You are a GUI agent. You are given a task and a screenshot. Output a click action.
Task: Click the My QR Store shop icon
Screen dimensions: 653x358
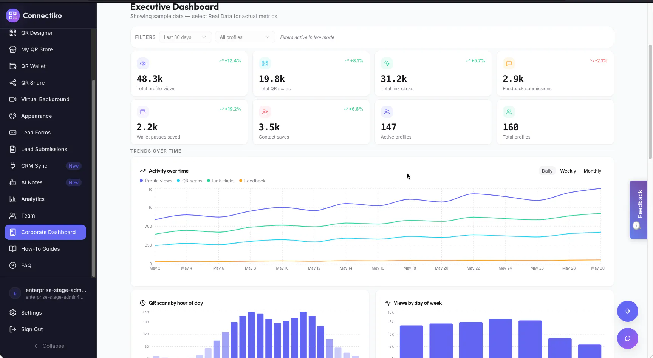(x=13, y=49)
